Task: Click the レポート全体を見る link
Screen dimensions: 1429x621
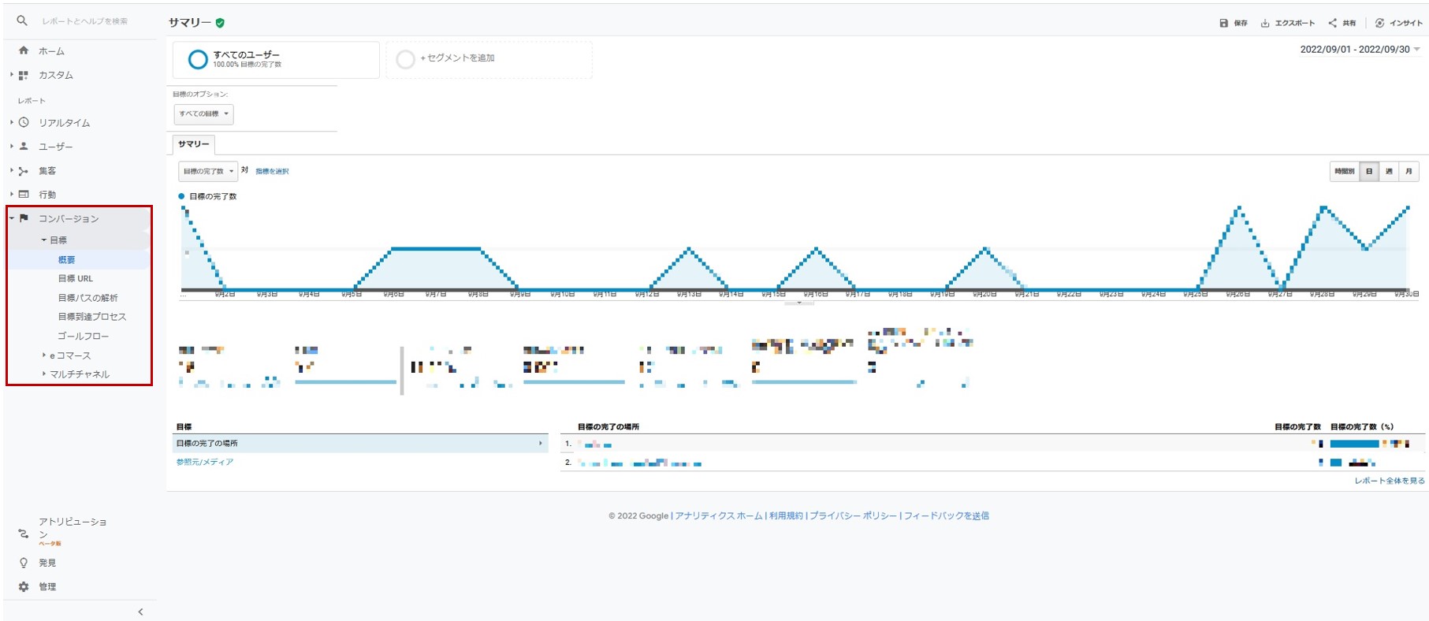Action: coord(1389,481)
